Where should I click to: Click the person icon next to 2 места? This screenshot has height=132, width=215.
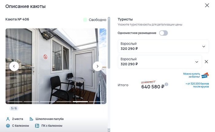8,119
